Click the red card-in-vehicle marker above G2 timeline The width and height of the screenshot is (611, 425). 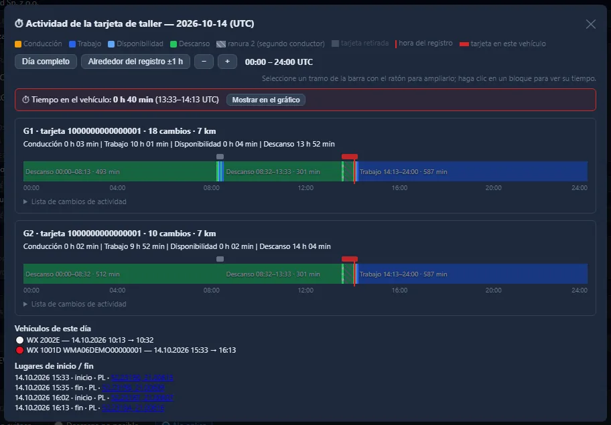click(x=350, y=259)
